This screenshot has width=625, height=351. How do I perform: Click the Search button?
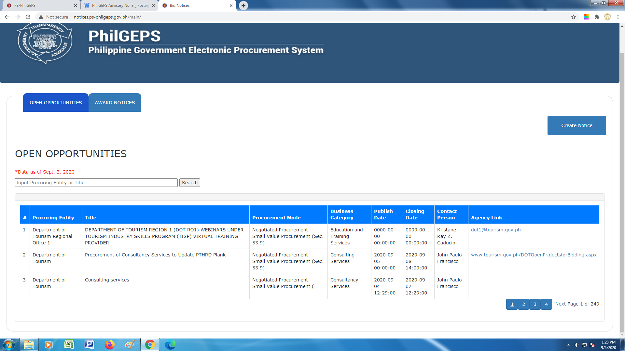click(x=190, y=183)
